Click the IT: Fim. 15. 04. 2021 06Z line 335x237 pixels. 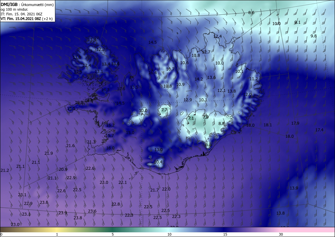click(21, 14)
